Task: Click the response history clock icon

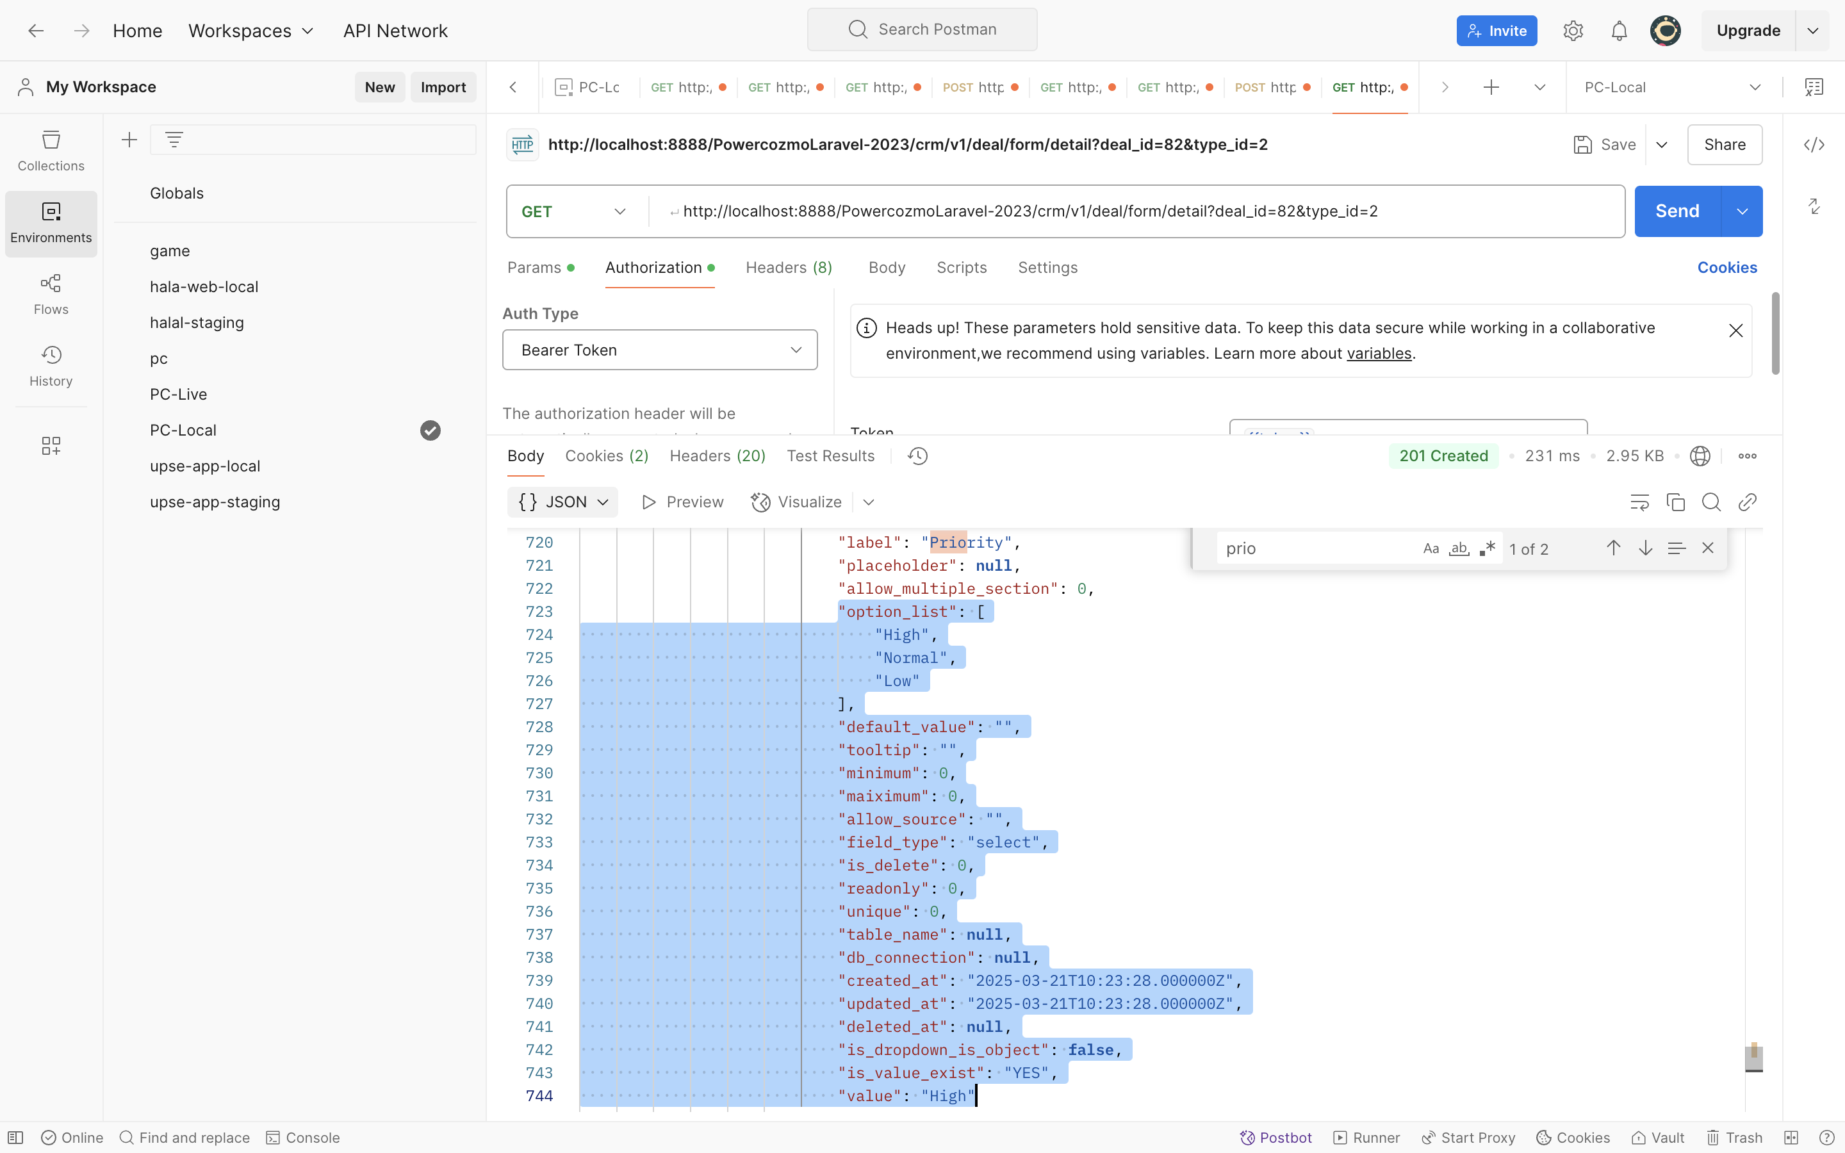Action: point(918,456)
